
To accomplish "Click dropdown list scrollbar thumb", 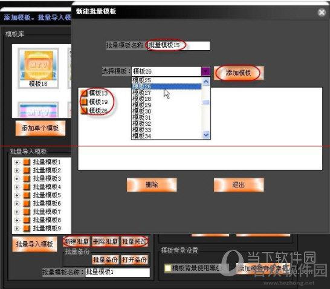I will [206, 102].
